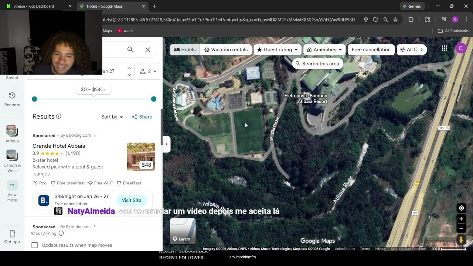Zoom in the map with plus button

tap(461, 219)
